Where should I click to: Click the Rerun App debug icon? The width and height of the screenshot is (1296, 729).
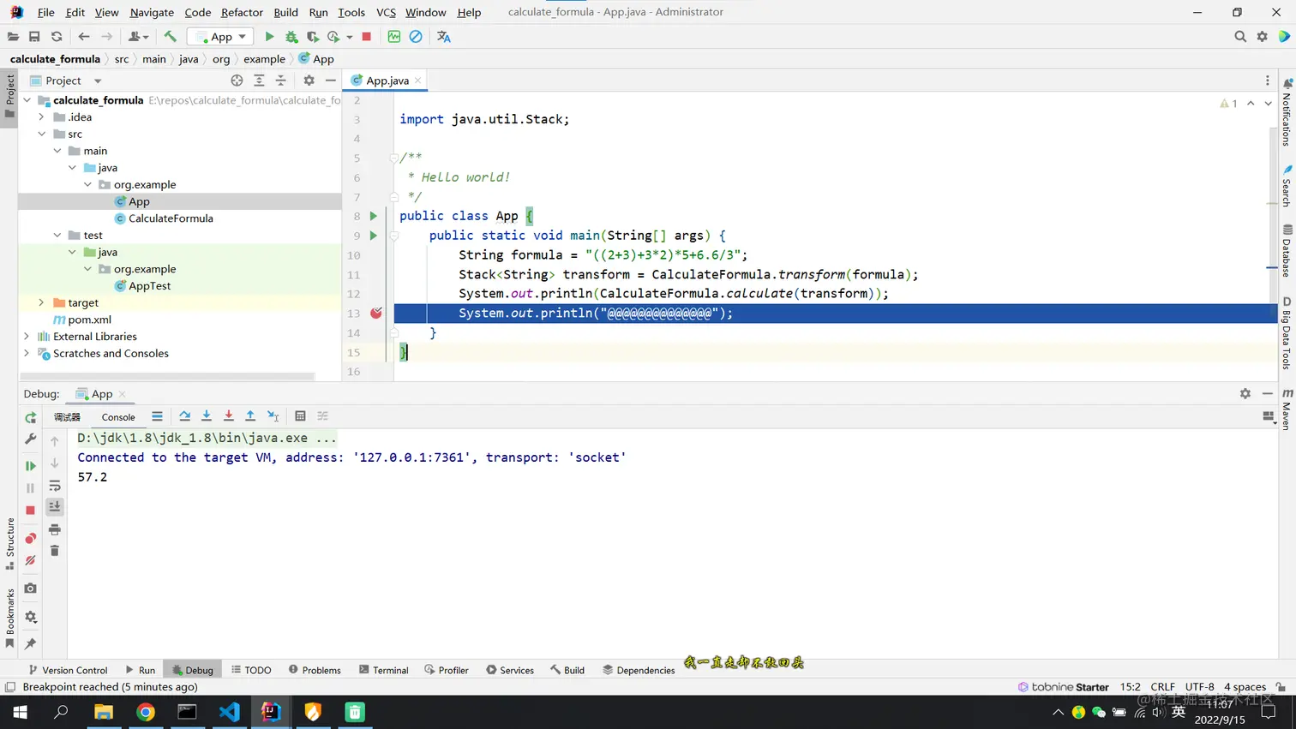[x=31, y=418]
